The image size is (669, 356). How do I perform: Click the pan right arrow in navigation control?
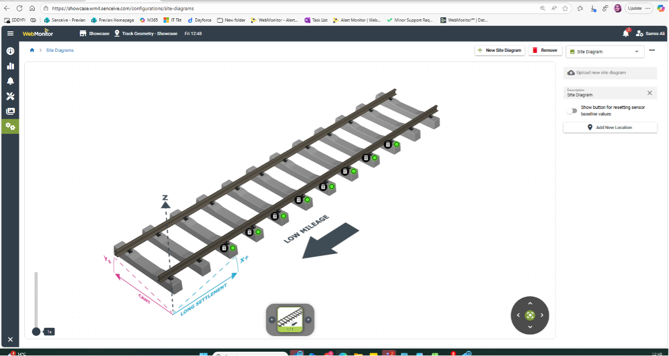542,315
